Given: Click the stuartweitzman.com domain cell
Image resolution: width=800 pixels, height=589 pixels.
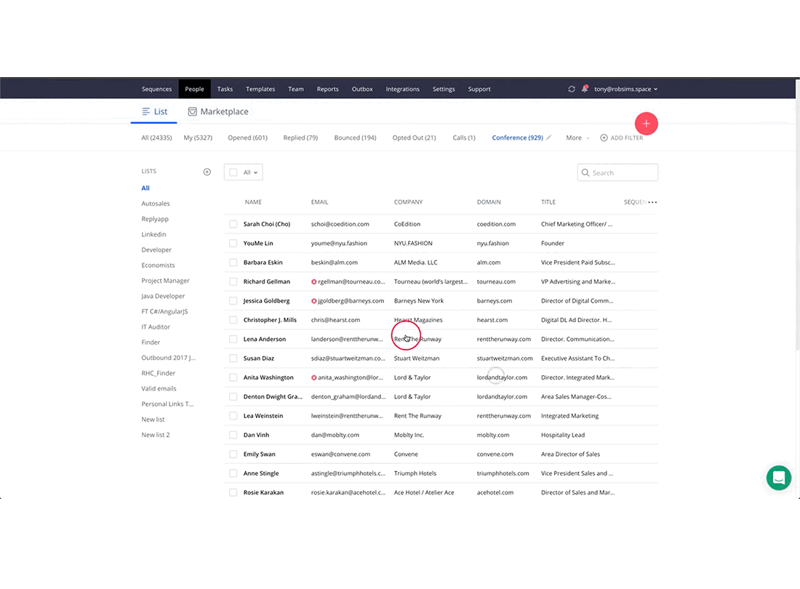Looking at the screenshot, I should click(505, 358).
